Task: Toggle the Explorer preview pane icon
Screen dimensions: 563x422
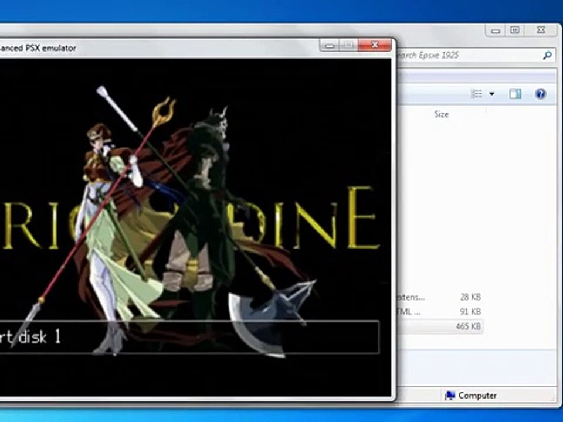Action: coord(515,94)
